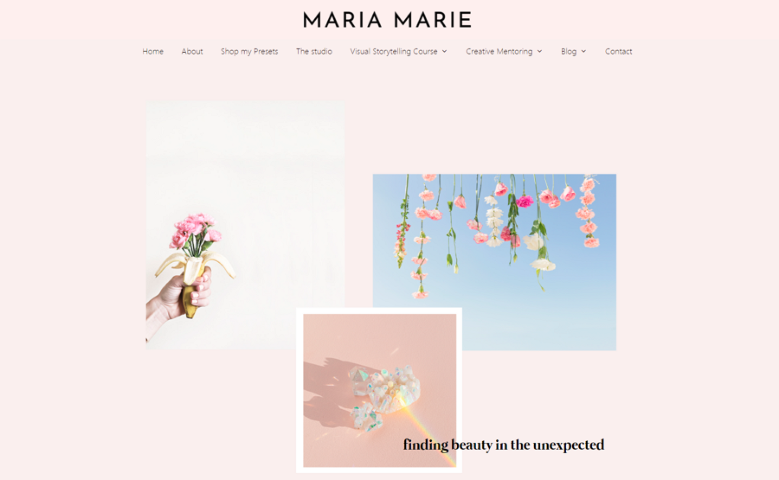Click the MARIA MARIE site logo
This screenshot has width=779, height=480.
point(387,21)
